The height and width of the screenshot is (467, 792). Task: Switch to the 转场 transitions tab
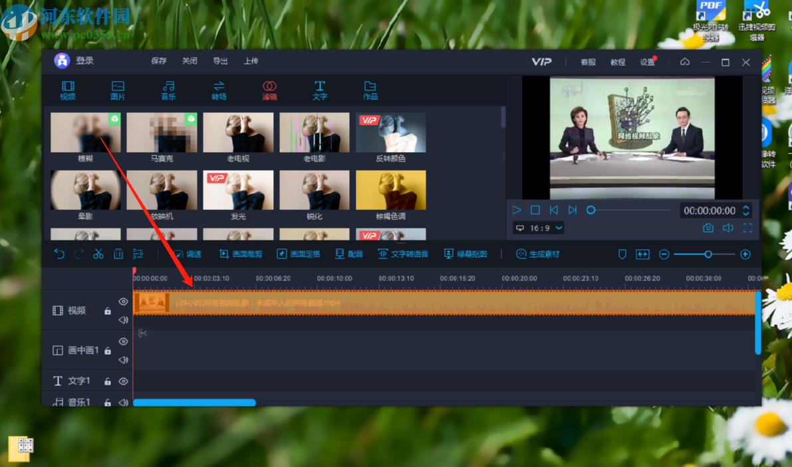219,90
